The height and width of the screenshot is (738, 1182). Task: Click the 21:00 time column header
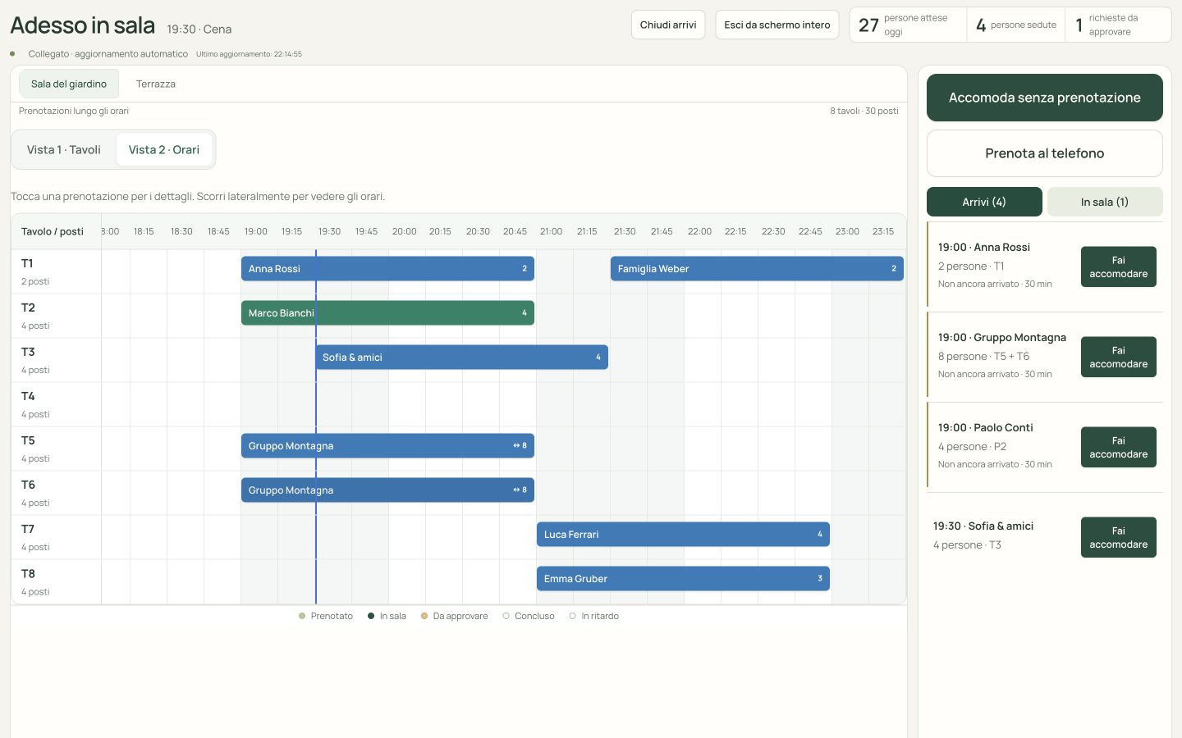pyautogui.click(x=552, y=232)
